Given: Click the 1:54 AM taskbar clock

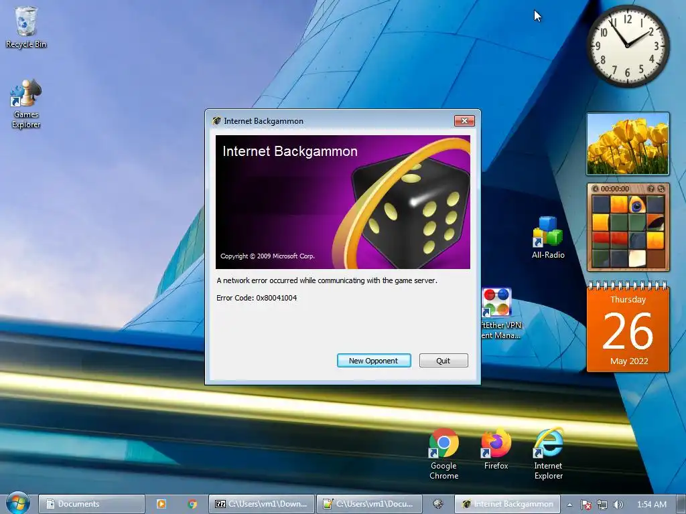Looking at the screenshot, I should click(x=651, y=505).
